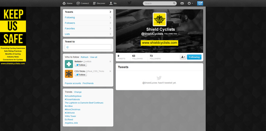Open the Connect page
This screenshot has height=131, width=266.
[x=83, y=4]
